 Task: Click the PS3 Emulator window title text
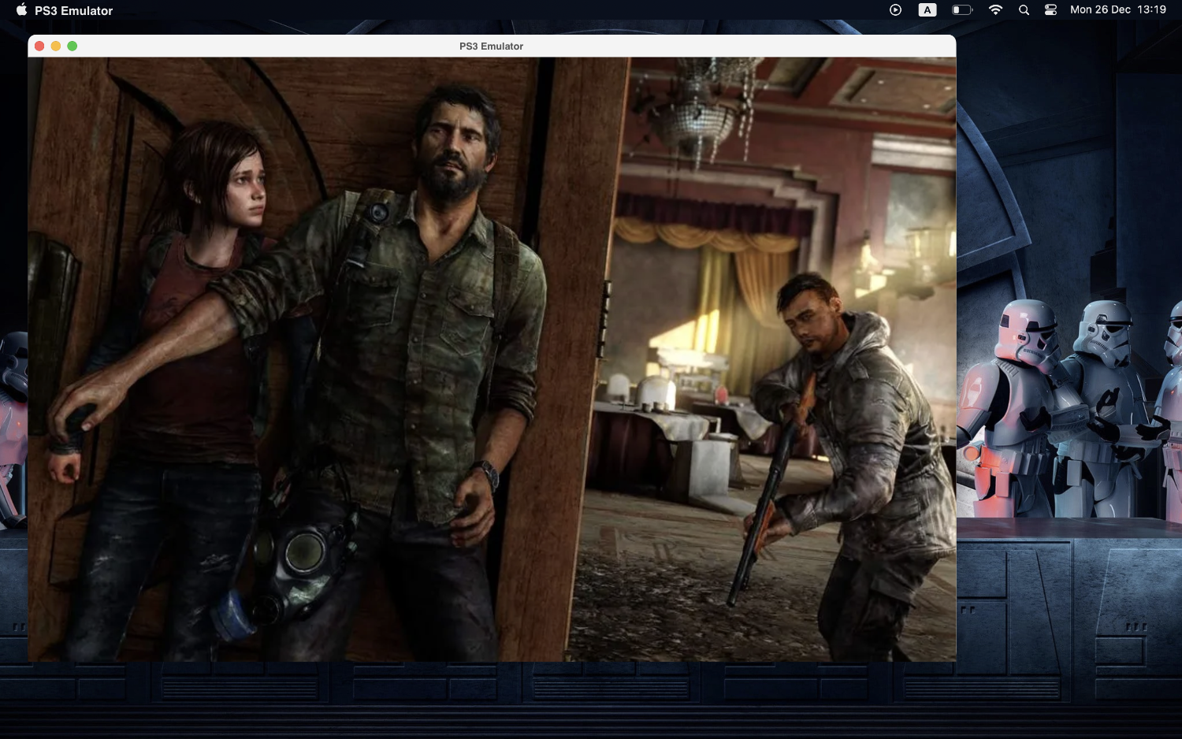pos(491,46)
